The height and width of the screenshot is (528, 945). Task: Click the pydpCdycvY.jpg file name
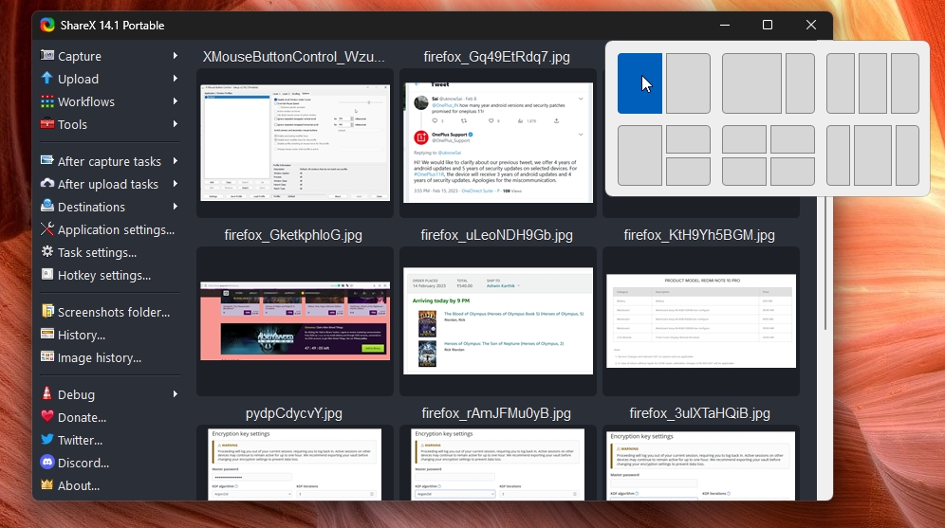[x=293, y=413]
